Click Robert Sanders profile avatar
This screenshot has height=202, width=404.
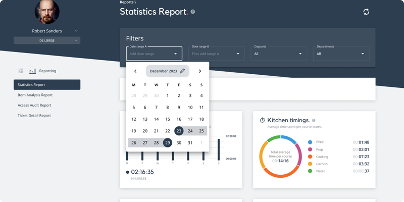[x=47, y=12]
